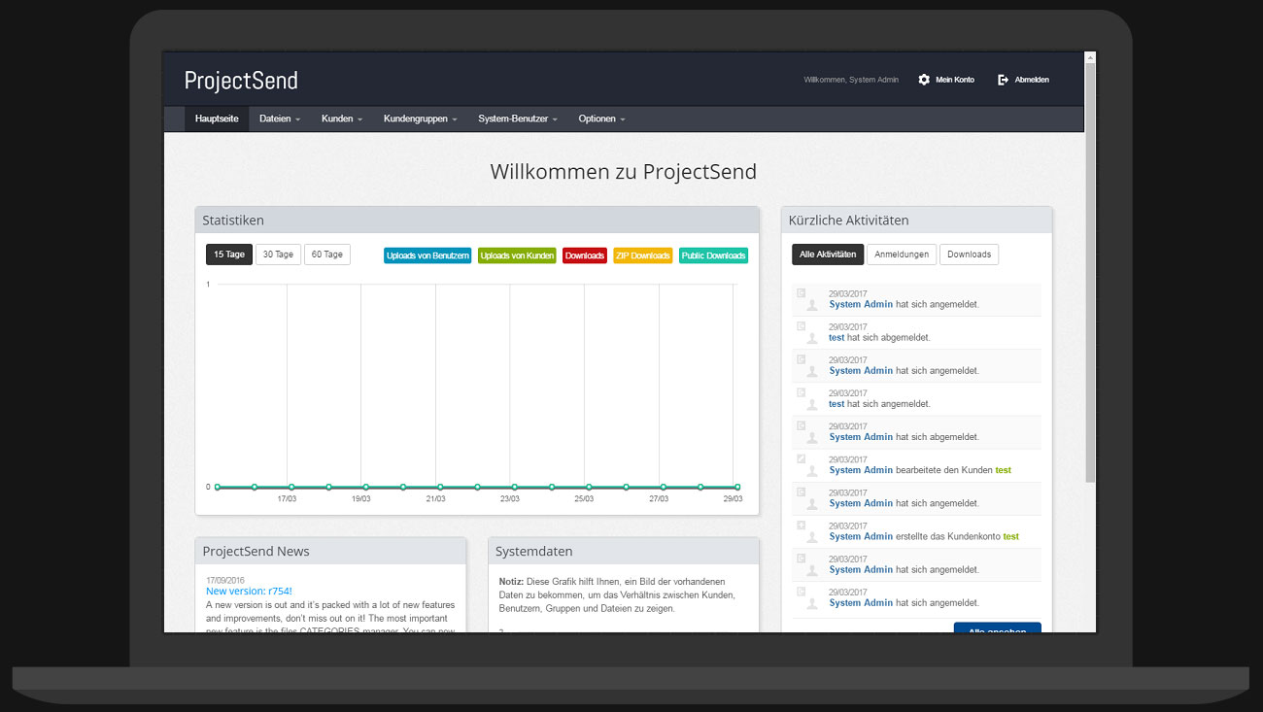Click the avatar in 'bearbeitete den Kunden' row
This screenshot has width=1263, height=712.
point(812,470)
